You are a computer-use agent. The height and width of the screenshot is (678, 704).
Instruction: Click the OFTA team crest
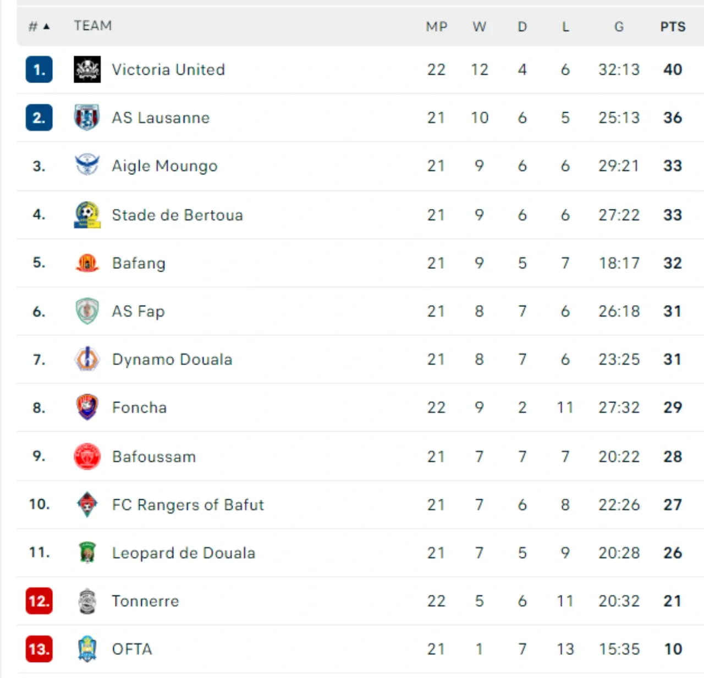[87, 649]
